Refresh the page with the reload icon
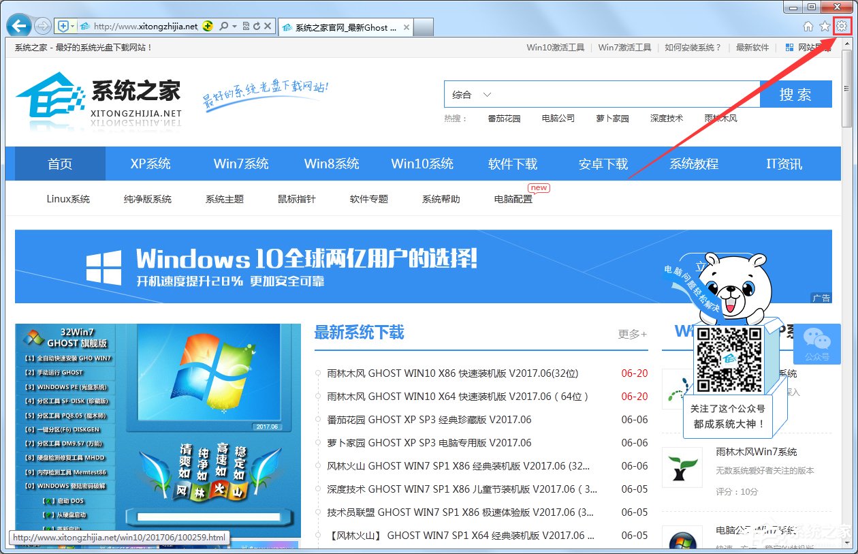This screenshot has height=554, width=858. pyautogui.click(x=257, y=25)
